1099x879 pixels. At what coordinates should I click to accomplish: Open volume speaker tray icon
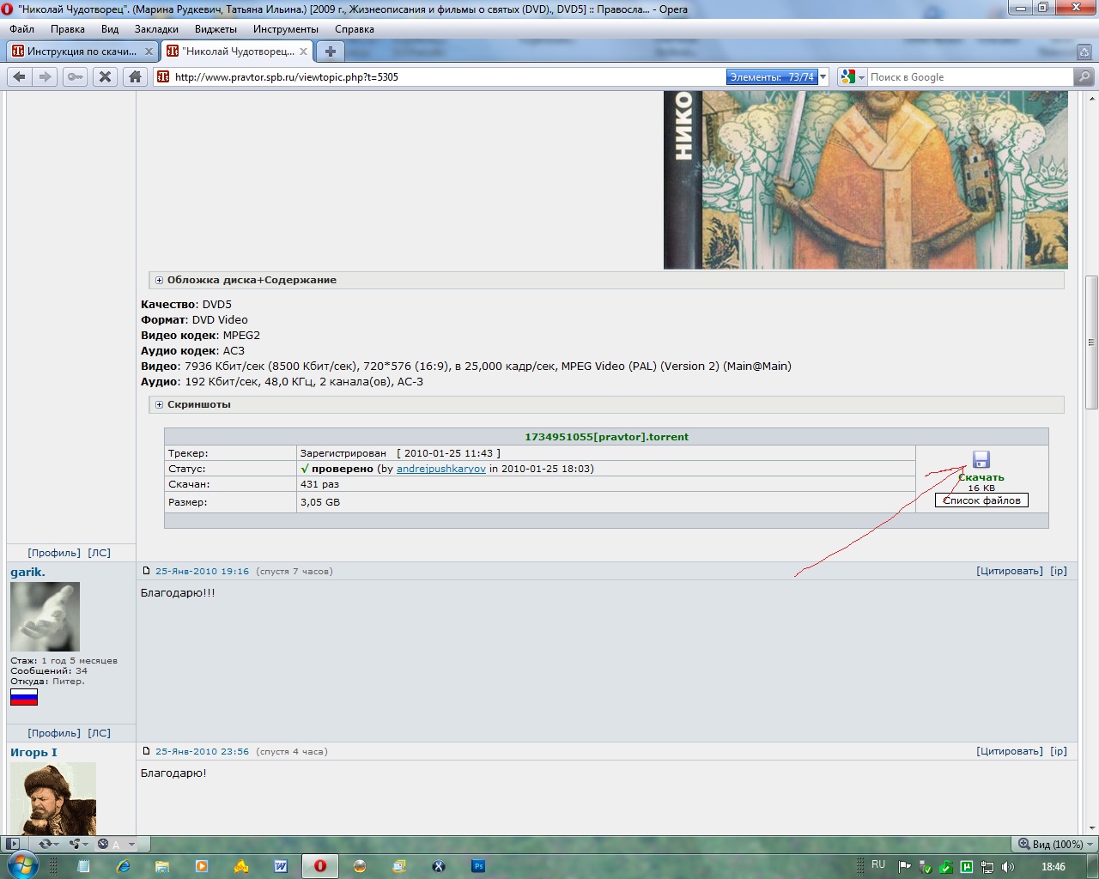tap(1008, 867)
